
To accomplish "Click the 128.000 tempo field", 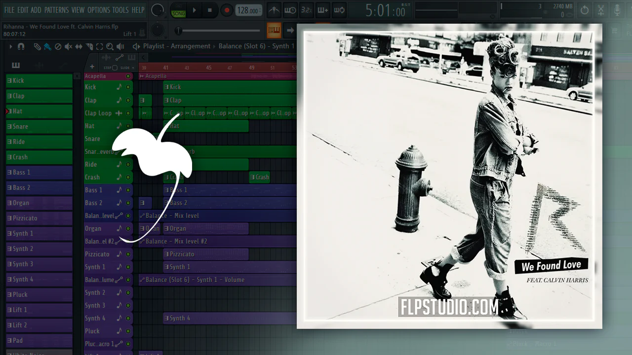I will point(248,10).
